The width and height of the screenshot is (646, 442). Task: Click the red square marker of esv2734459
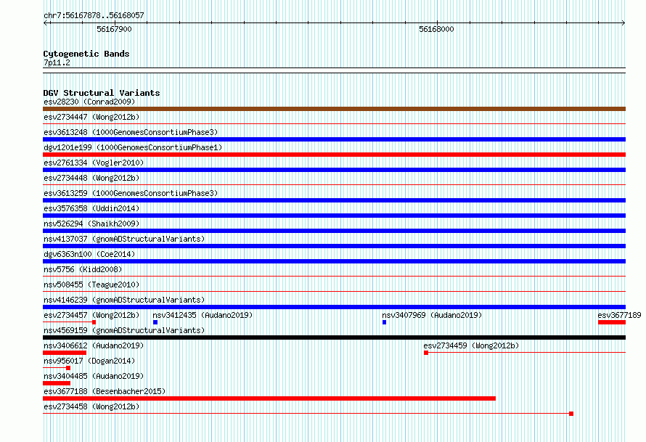tap(426, 353)
